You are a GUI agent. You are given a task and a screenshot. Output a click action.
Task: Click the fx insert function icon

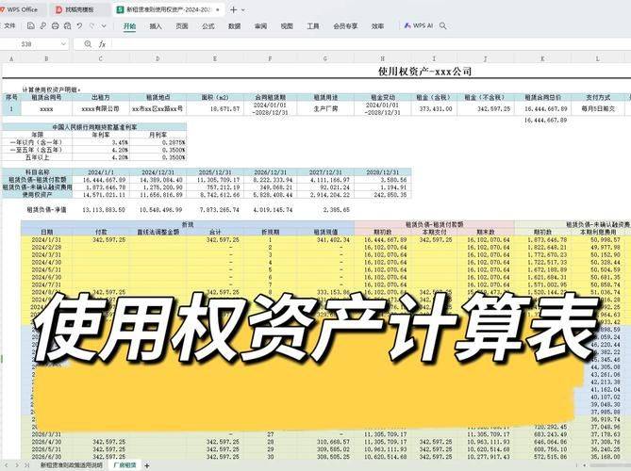102,44
